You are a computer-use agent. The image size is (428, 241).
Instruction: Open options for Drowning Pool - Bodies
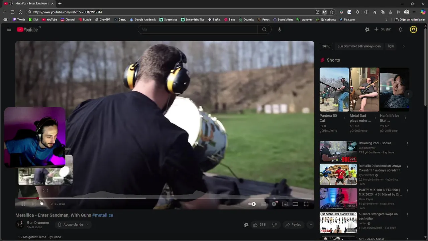pos(407,144)
